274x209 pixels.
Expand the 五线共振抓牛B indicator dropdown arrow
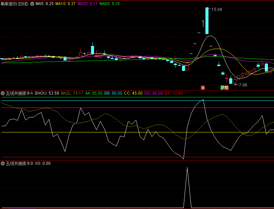coord(3,163)
